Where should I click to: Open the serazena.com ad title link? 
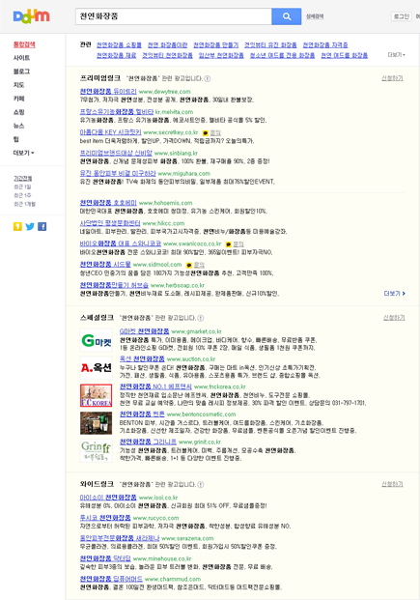120,538
